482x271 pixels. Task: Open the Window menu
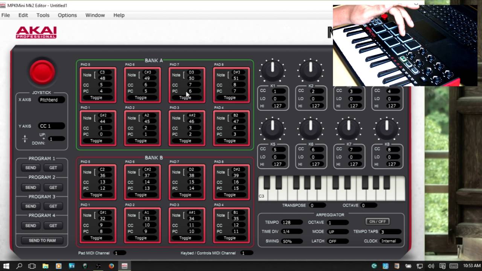point(95,15)
